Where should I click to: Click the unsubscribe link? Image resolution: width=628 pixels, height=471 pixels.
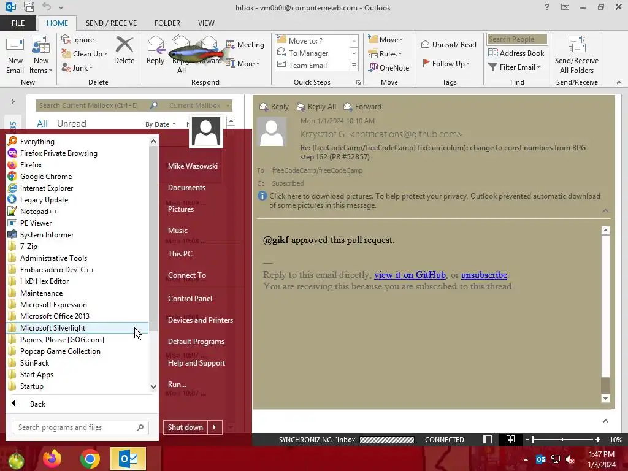(484, 275)
